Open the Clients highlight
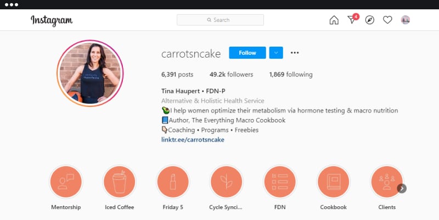The image size is (439, 220). point(387,182)
